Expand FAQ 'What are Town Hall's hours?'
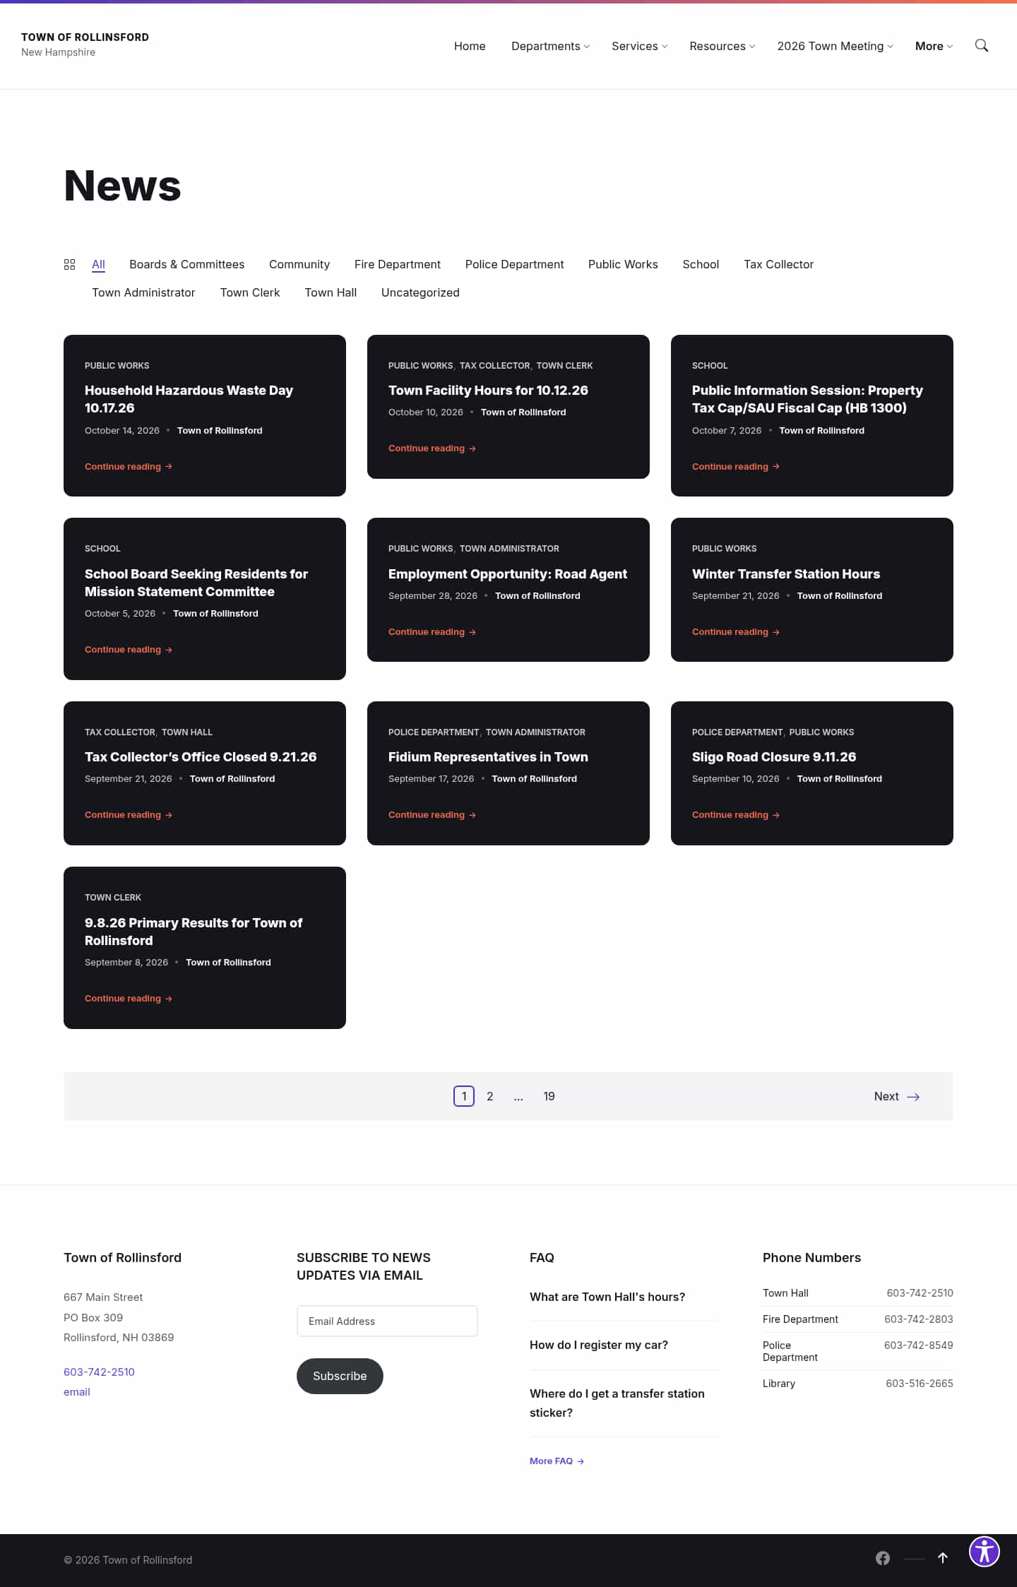The image size is (1017, 1587). 607,1297
